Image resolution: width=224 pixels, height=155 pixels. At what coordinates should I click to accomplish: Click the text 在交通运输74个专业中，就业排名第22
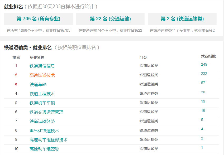(110, 30)
